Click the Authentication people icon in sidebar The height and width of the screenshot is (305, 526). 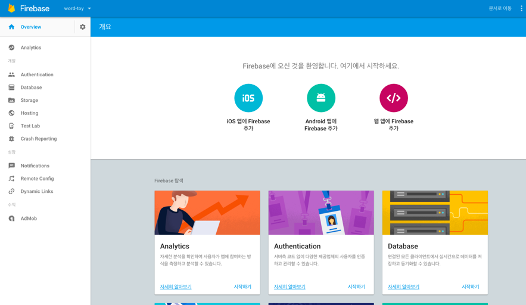click(x=11, y=74)
